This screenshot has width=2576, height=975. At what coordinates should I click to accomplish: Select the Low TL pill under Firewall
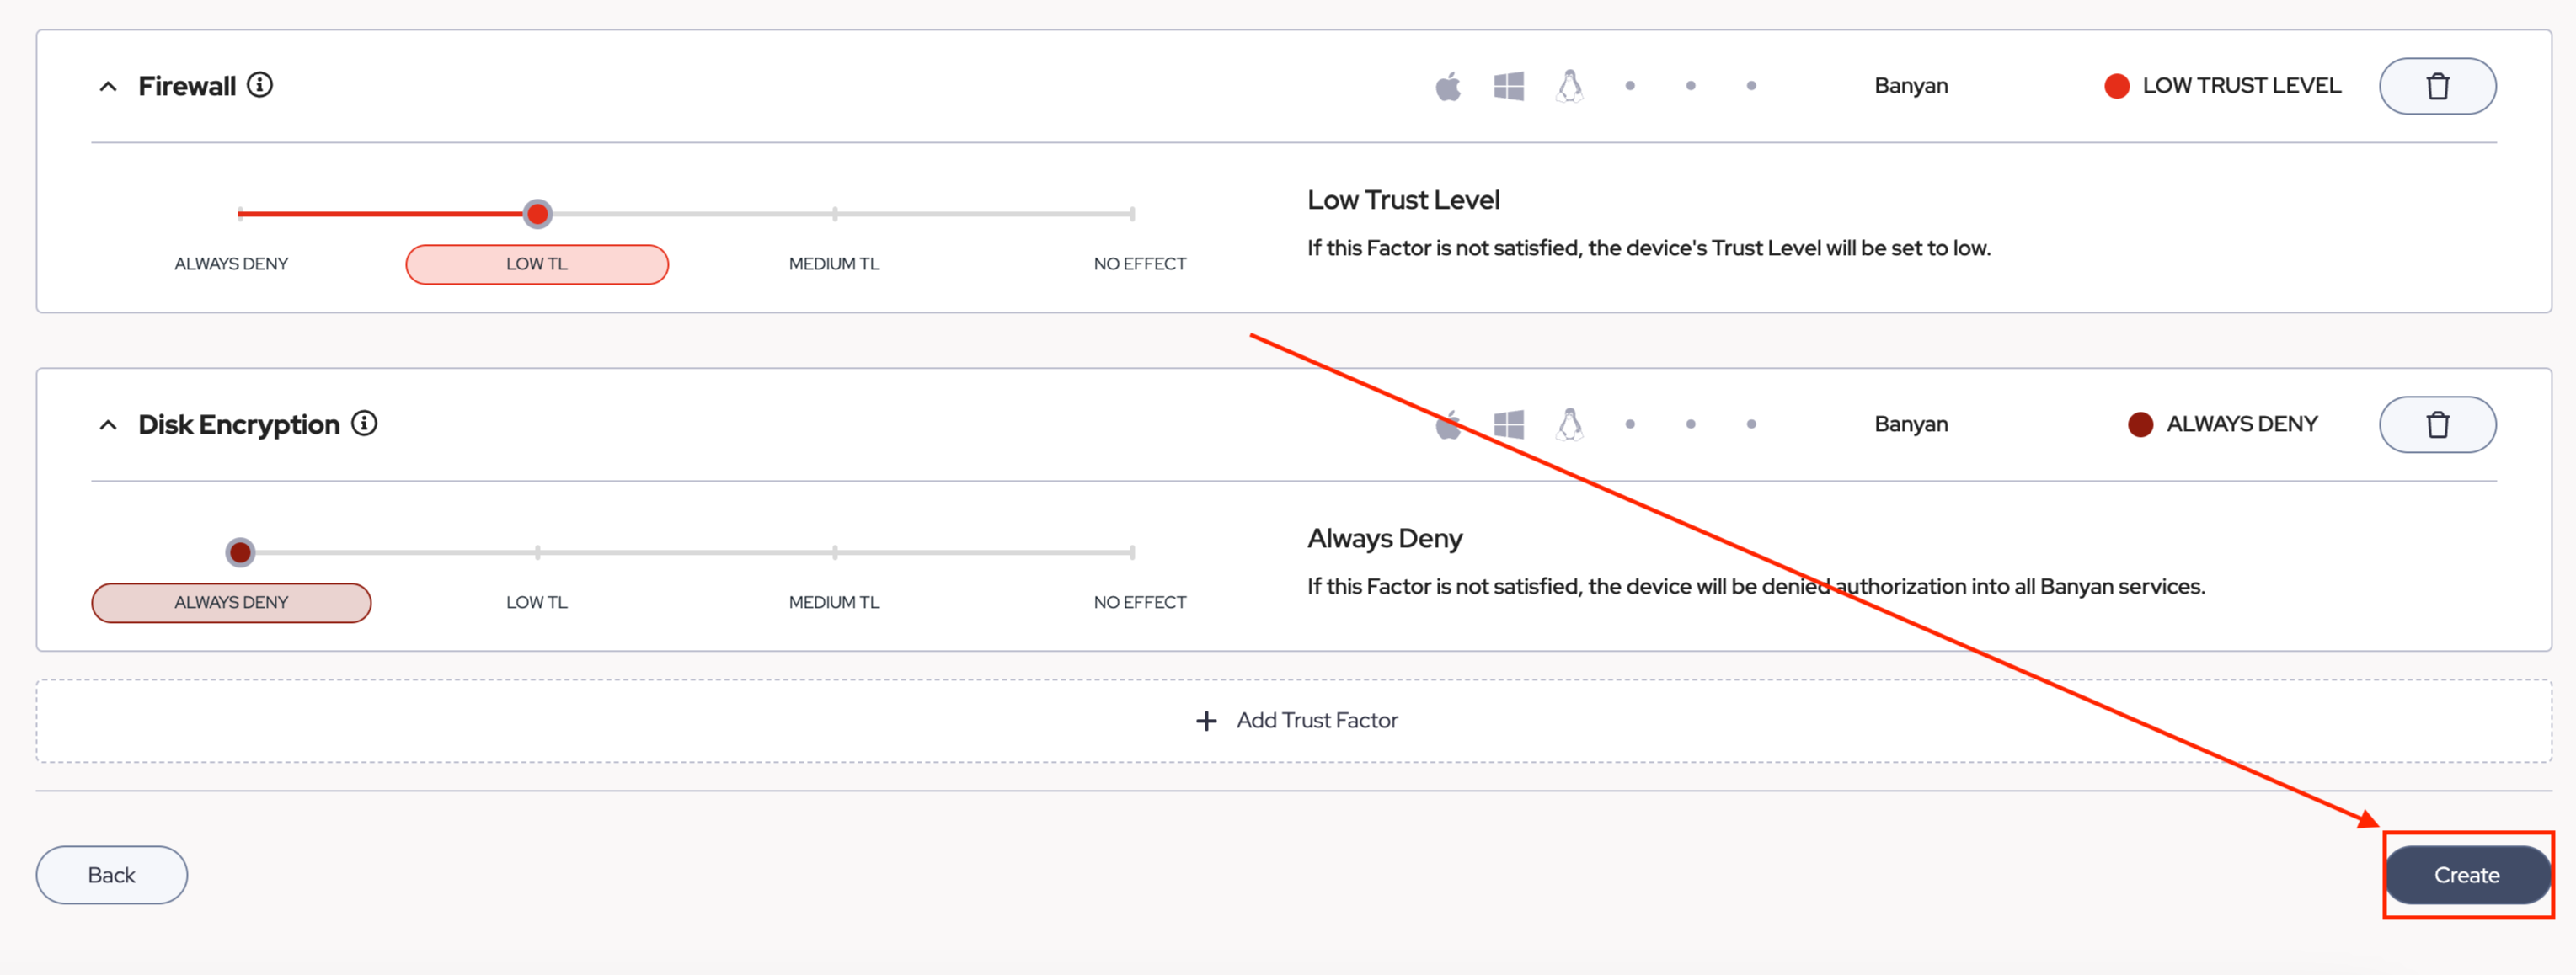pyautogui.click(x=537, y=264)
